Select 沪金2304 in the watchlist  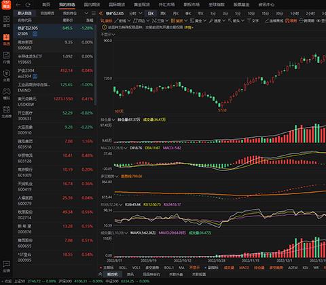tap(55, 73)
